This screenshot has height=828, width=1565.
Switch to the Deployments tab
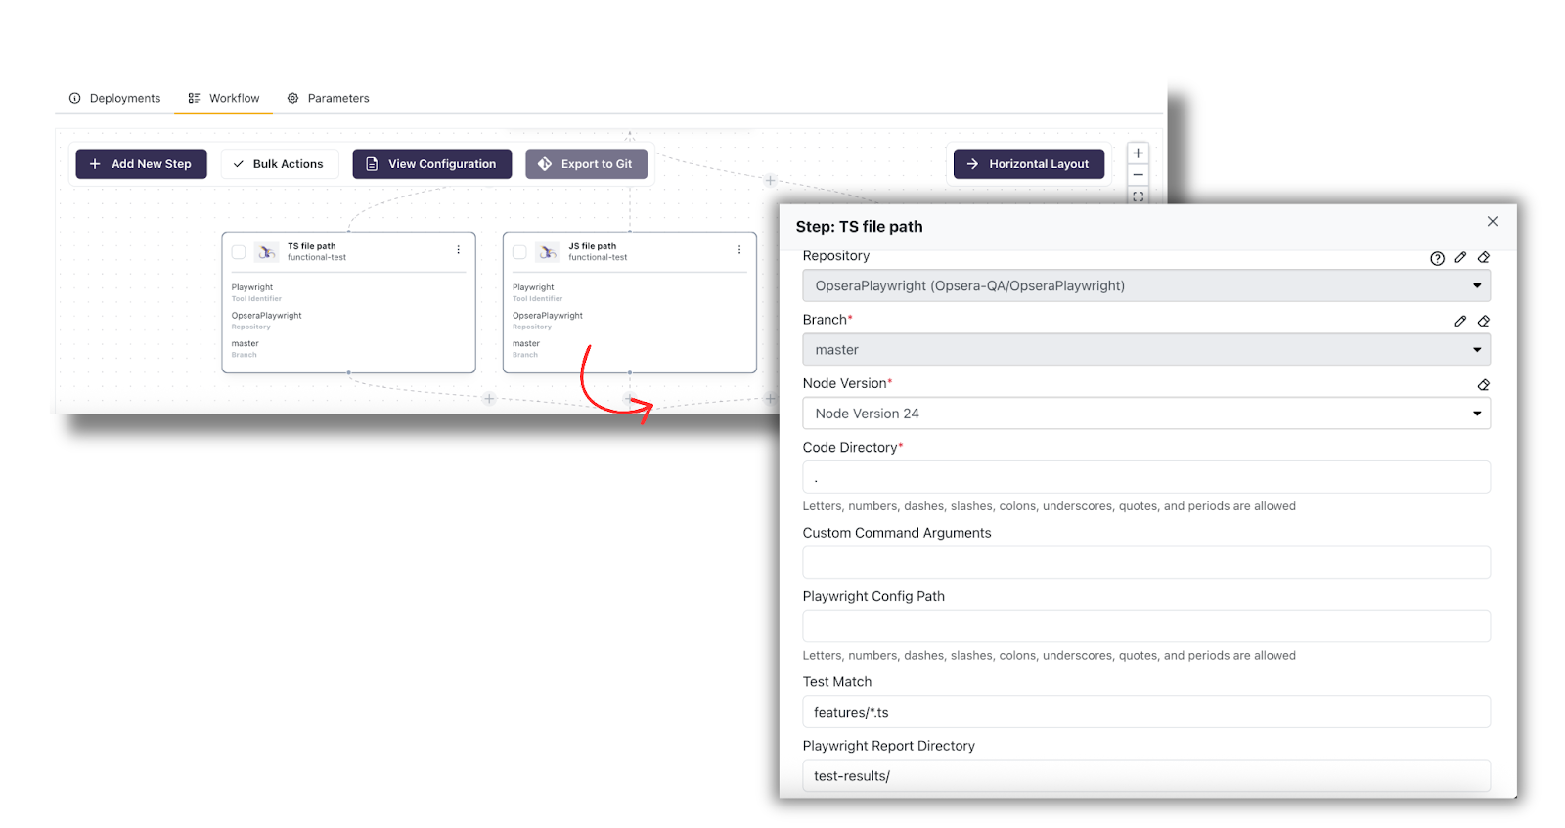click(115, 98)
